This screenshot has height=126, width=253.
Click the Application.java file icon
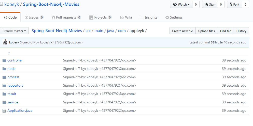click(x=4, y=111)
